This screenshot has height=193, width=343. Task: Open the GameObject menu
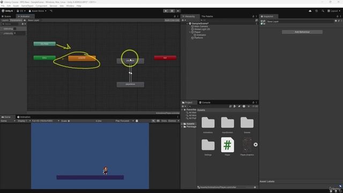pos(27,6)
